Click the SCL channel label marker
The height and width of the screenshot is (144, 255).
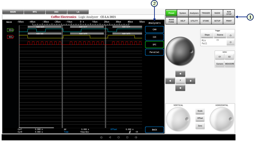11,37
